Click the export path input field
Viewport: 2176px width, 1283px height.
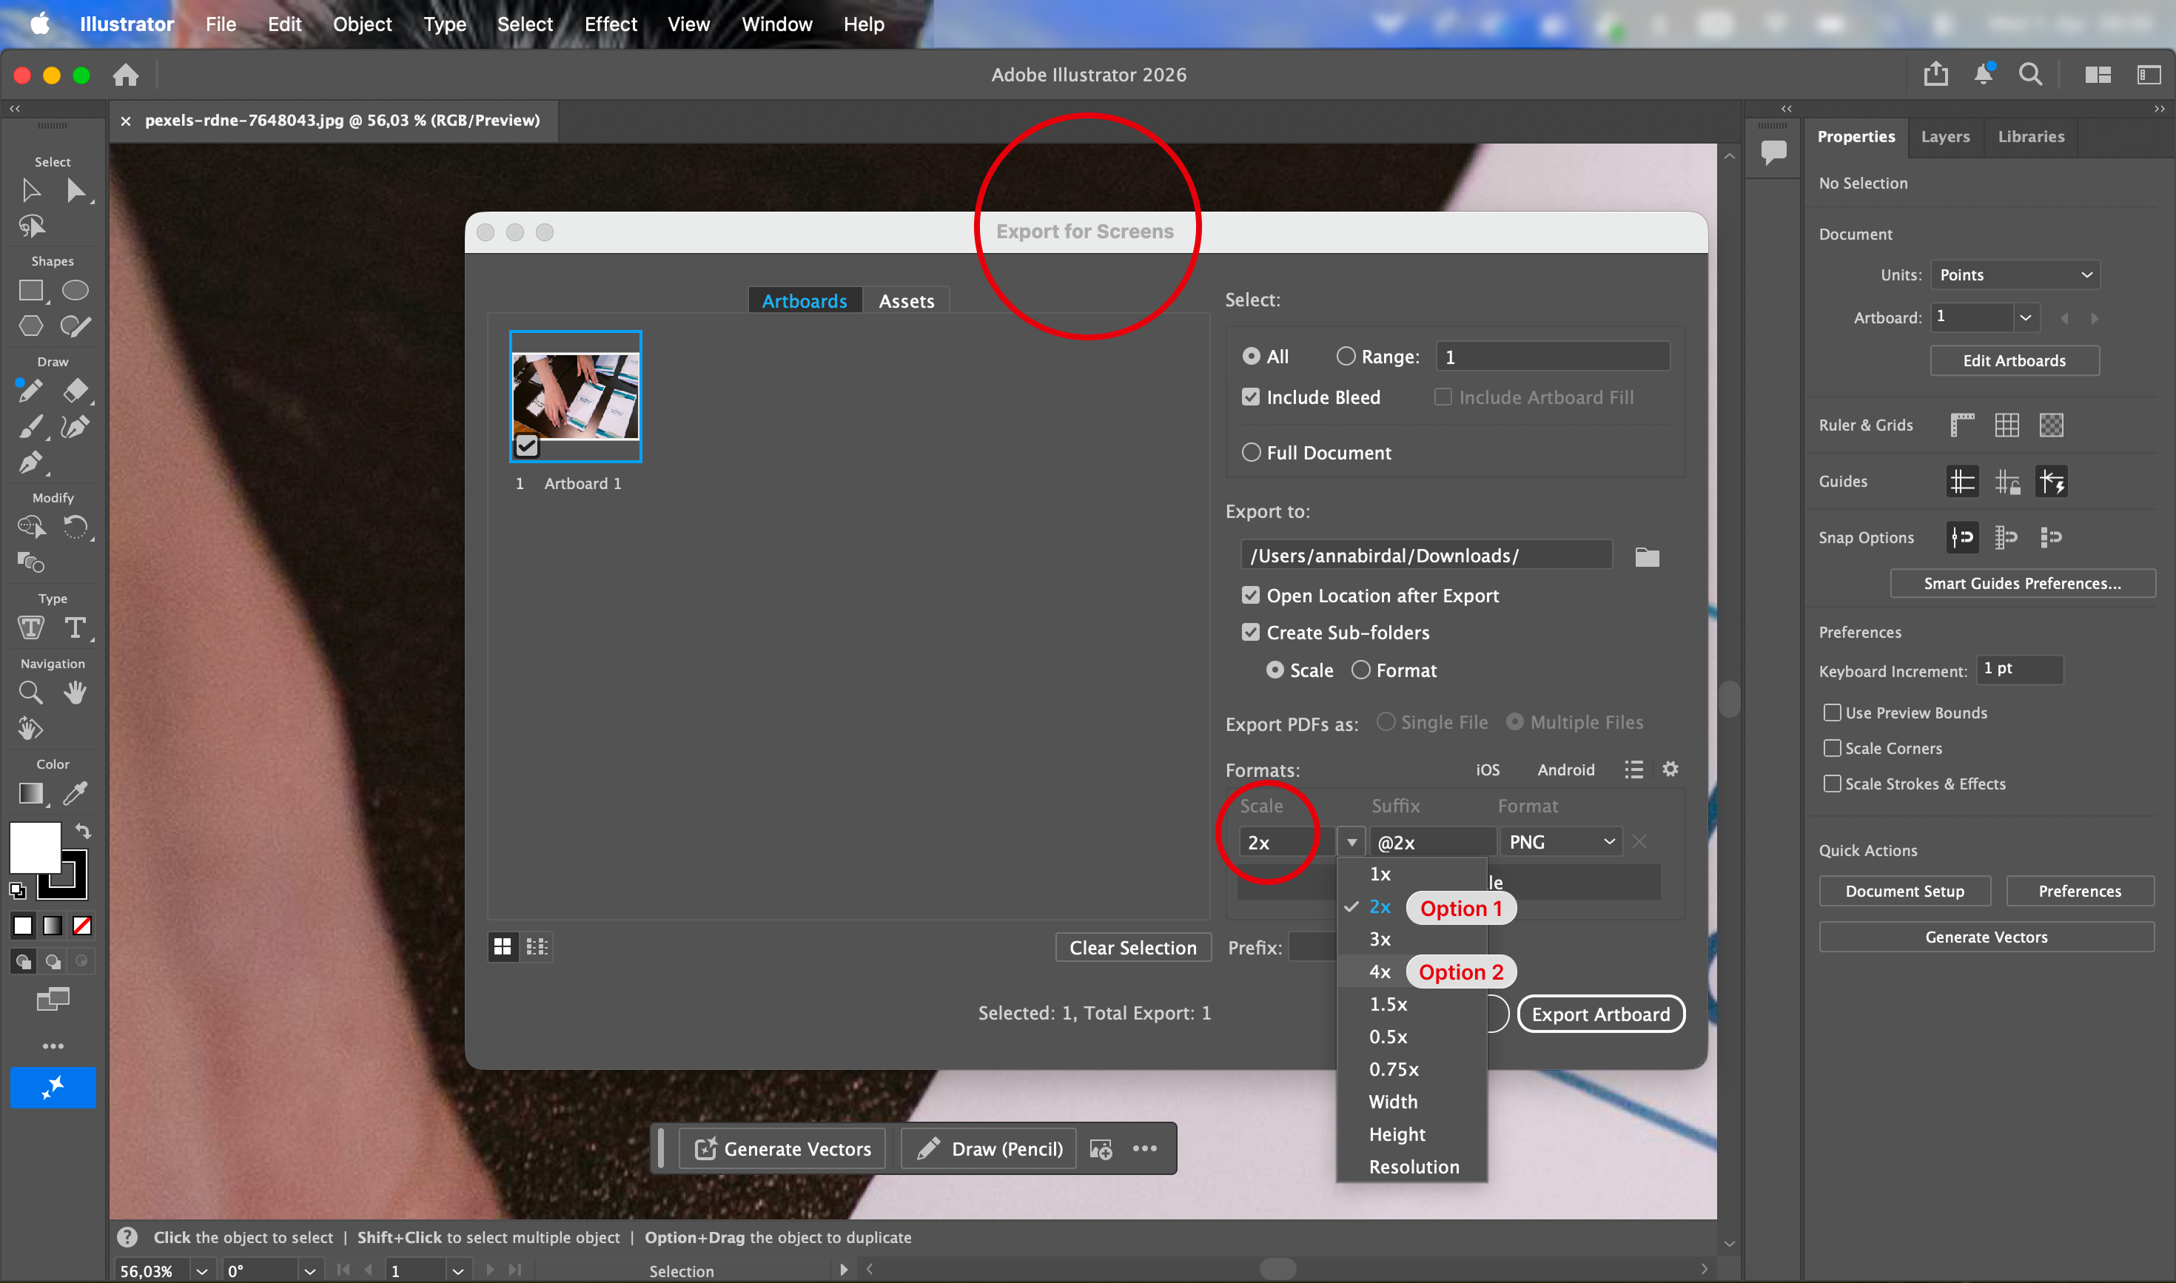click(1426, 555)
